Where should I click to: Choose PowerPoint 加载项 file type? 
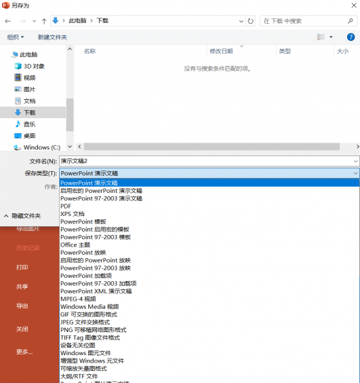click(x=209, y=276)
